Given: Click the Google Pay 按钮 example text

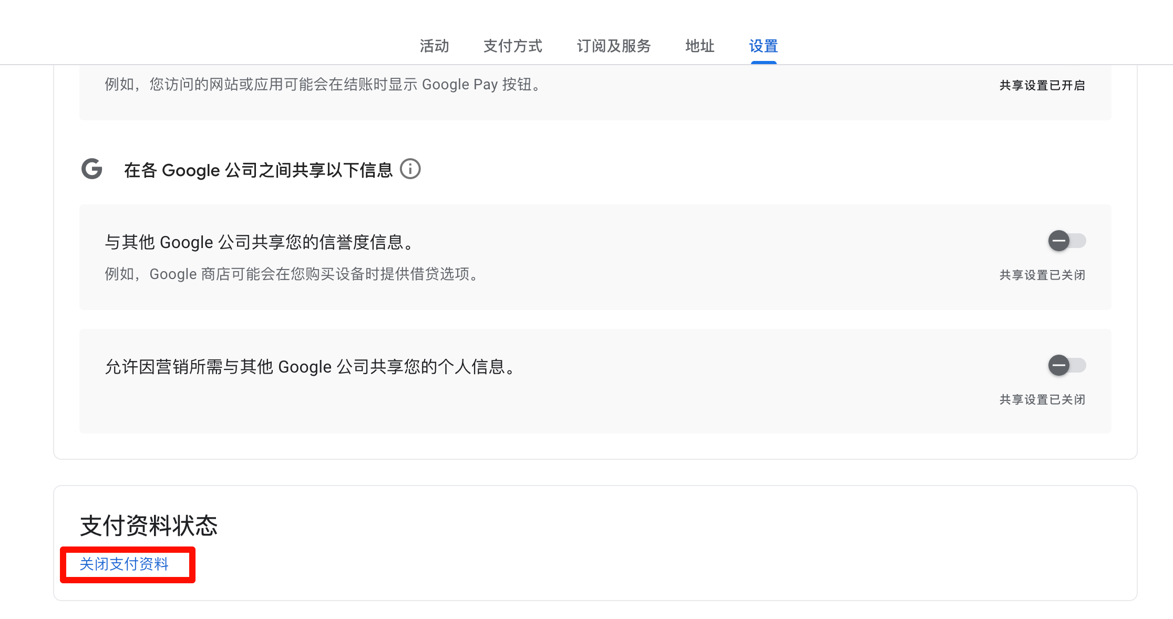Looking at the screenshot, I should click(x=322, y=85).
